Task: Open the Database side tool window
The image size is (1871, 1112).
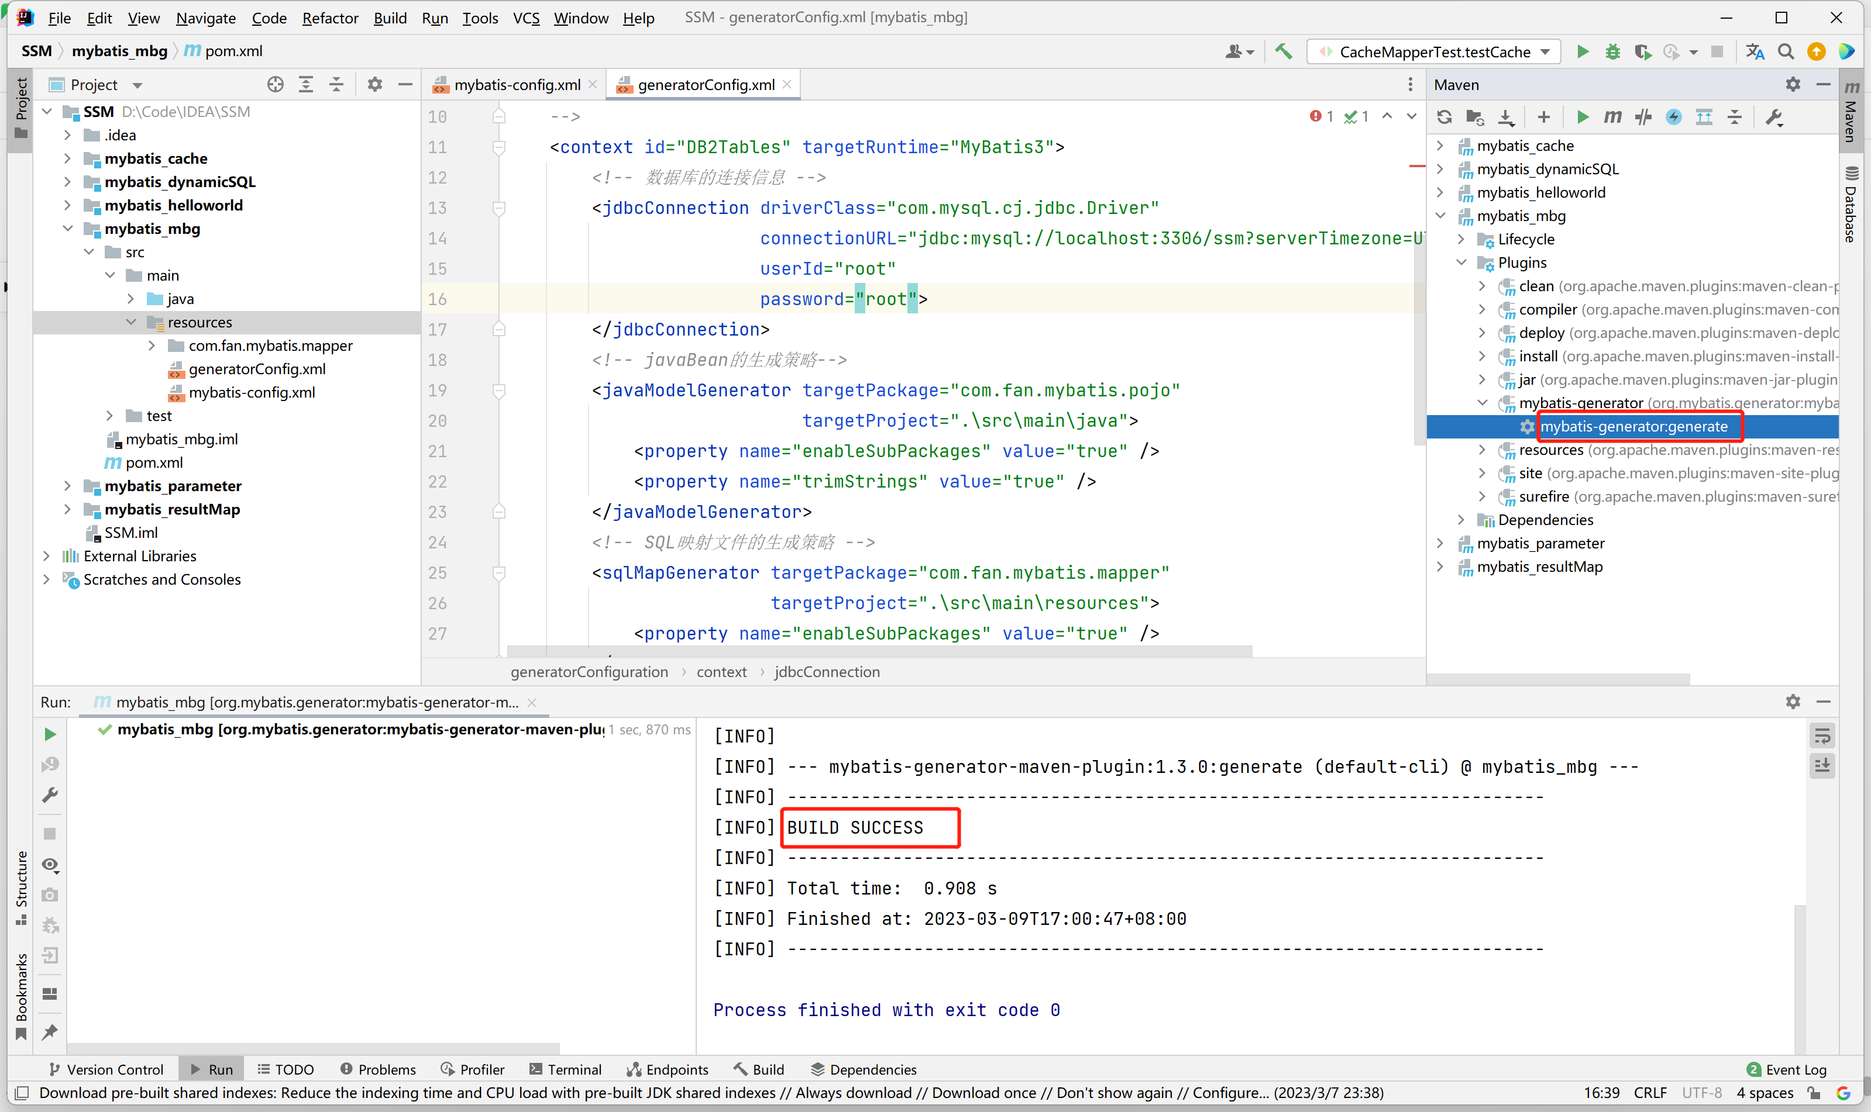Action: pos(1851,205)
